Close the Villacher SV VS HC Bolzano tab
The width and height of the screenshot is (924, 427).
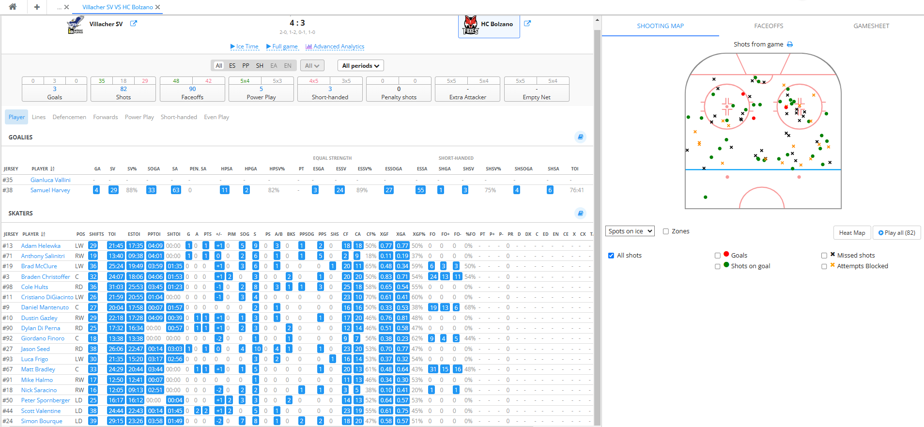(158, 7)
